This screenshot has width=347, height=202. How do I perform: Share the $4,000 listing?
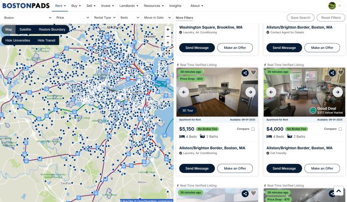click(332, 73)
